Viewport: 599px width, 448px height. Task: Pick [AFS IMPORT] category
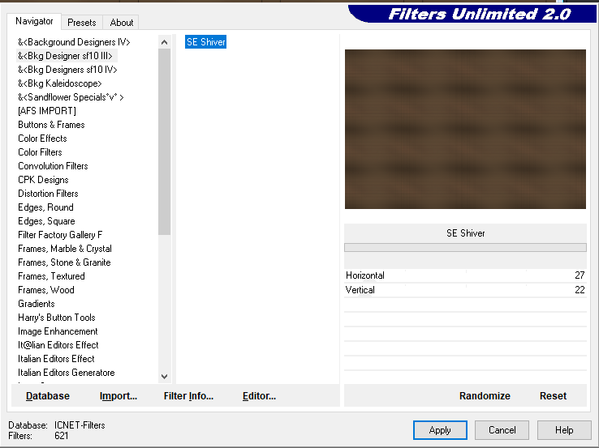47,111
